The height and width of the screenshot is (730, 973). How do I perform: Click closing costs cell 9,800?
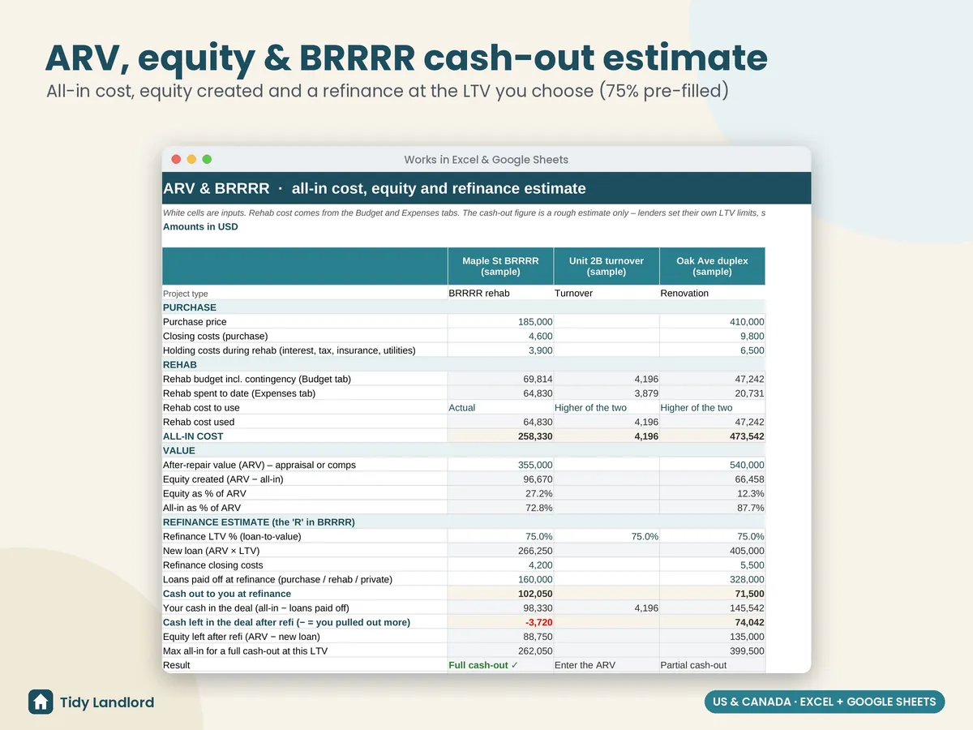(x=712, y=336)
